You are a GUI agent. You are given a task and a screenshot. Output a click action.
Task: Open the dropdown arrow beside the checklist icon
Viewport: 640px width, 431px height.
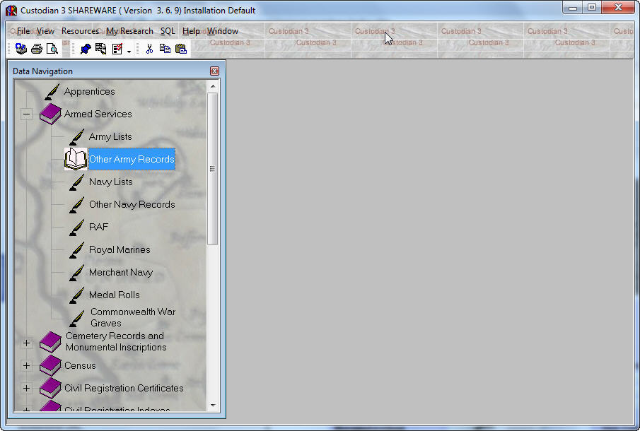point(129,50)
